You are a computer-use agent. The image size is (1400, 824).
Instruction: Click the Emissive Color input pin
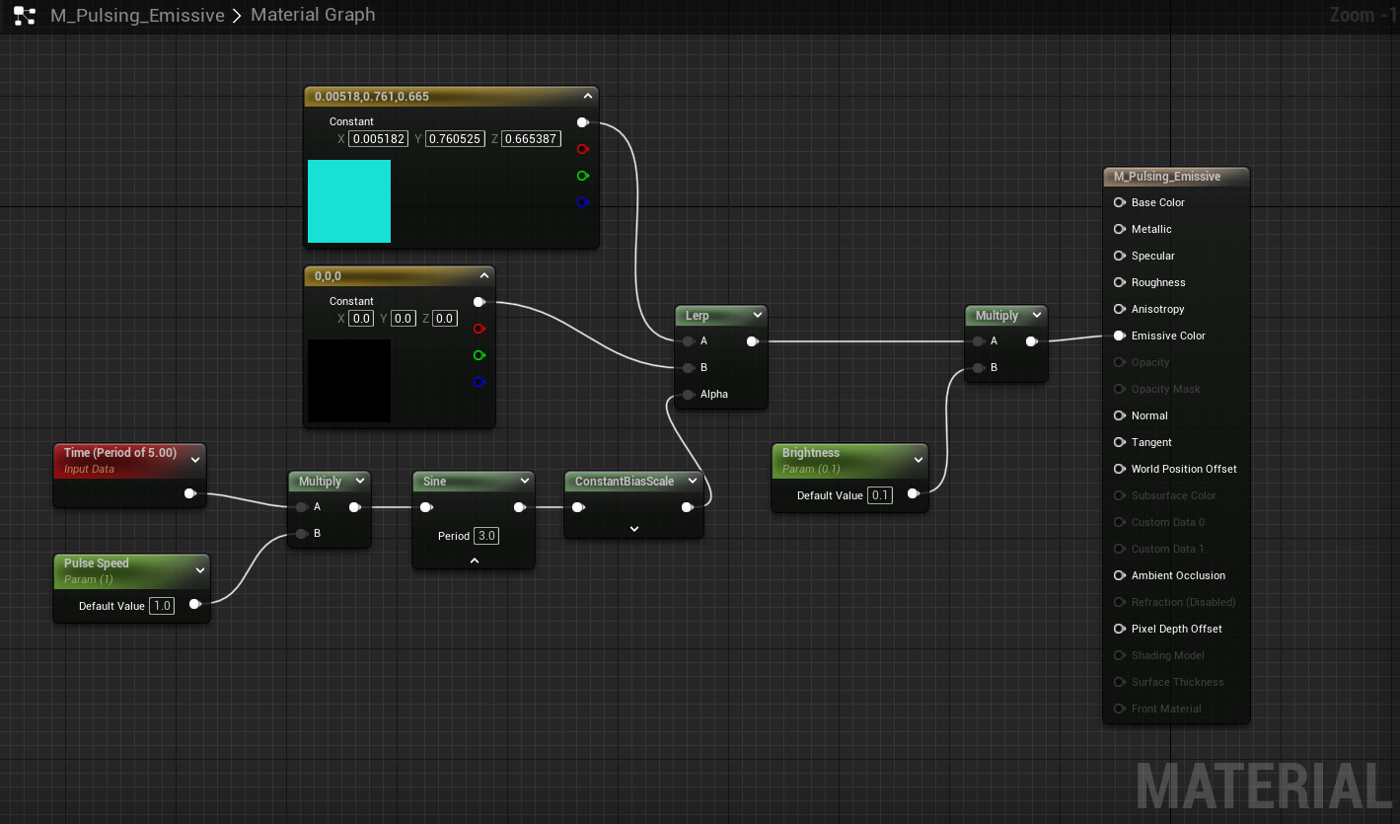click(1119, 336)
